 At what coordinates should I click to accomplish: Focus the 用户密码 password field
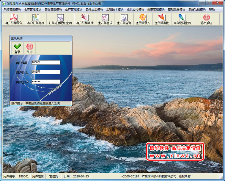coord(46,82)
